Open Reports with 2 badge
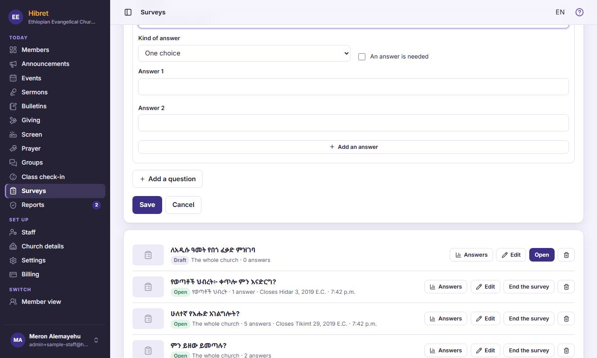Screen dimensions: 597x358 point(55,205)
